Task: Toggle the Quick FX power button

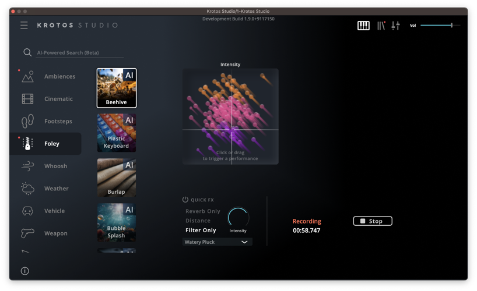Action: 185,200
